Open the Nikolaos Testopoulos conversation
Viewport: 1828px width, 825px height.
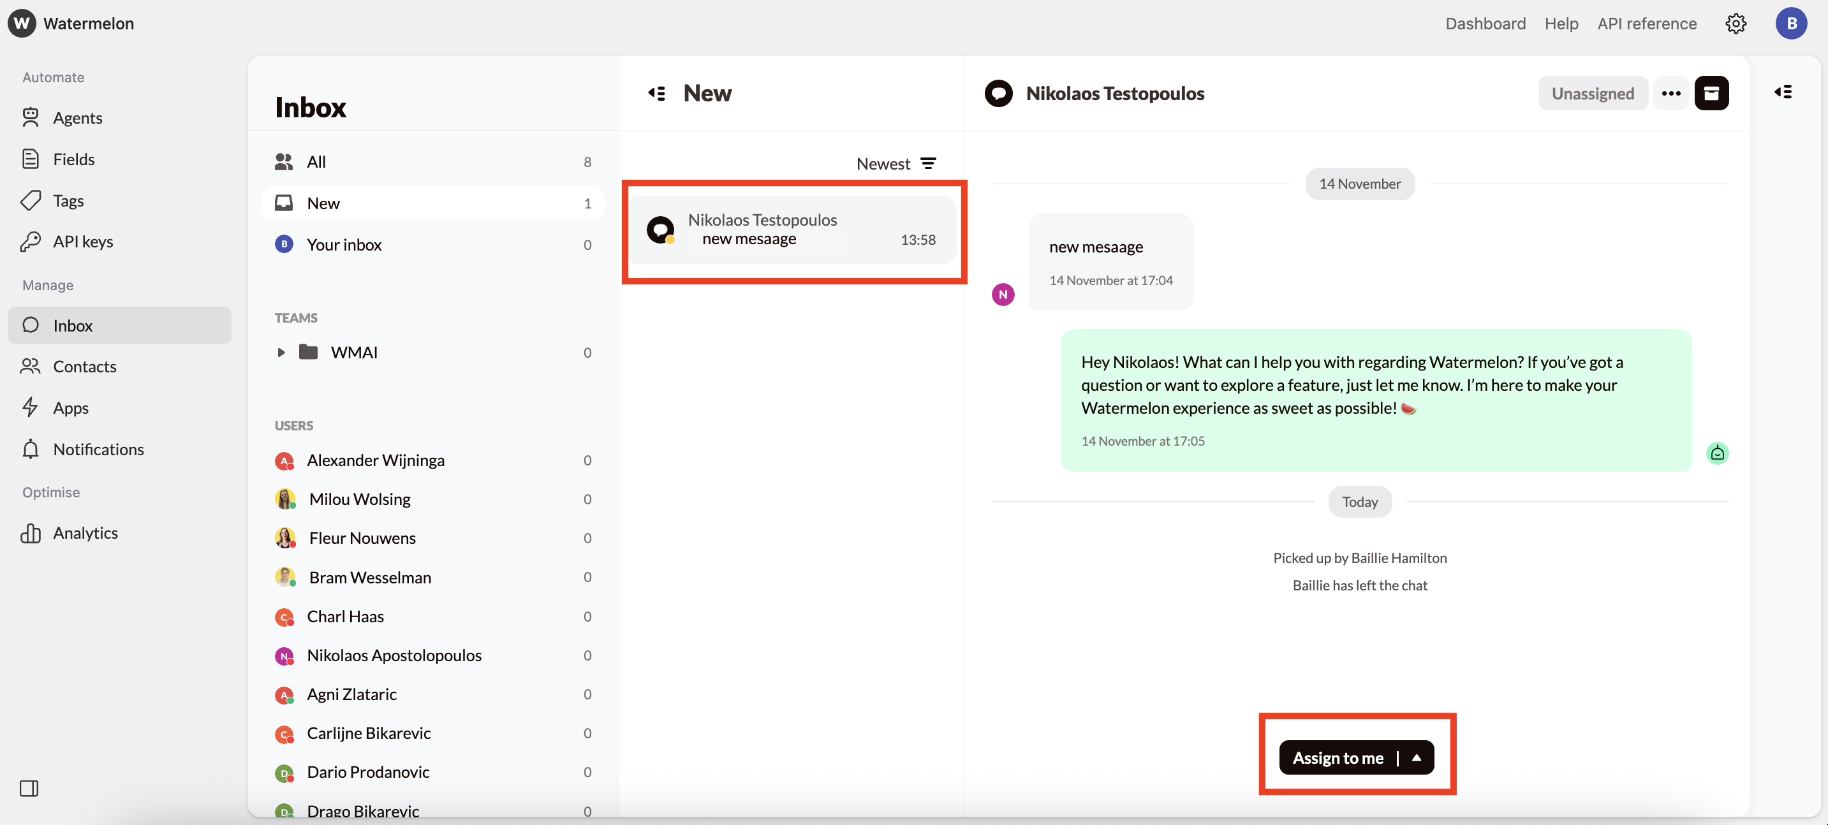point(793,230)
